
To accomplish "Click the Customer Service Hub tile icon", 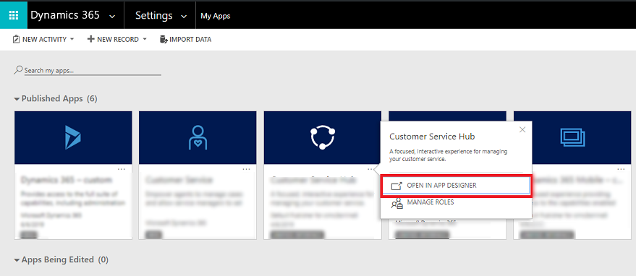I will pyautogui.click(x=323, y=137).
